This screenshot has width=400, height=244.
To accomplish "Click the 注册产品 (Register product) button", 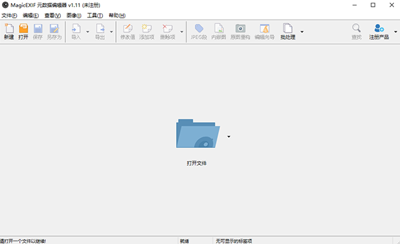I will tap(379, 31).
